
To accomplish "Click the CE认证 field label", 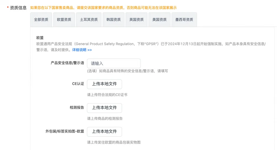I will click(78, 84).
